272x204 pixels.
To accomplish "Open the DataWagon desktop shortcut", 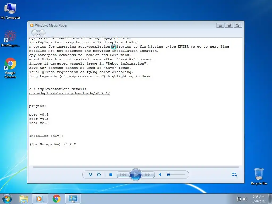I will [x=10, y=39].
